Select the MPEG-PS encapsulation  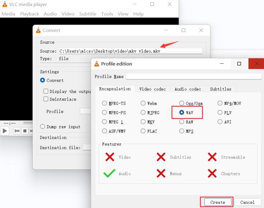(x=104, y=112)
